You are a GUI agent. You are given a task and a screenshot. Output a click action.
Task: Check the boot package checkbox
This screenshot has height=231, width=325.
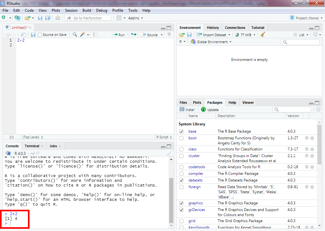coord(182,138)
